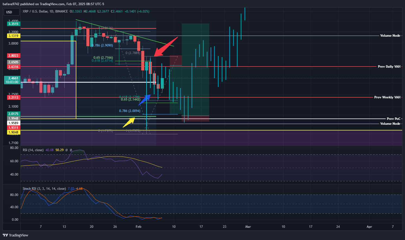Select the 0.786 (2.0094) Fibonacci label

tap(130, 111)
